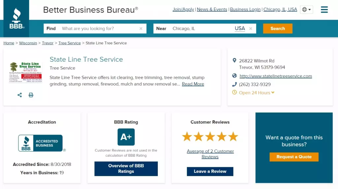
Task: Open Average of 2 Customer Reviews link
Action: pyautogui.click(x=210, y=154)
